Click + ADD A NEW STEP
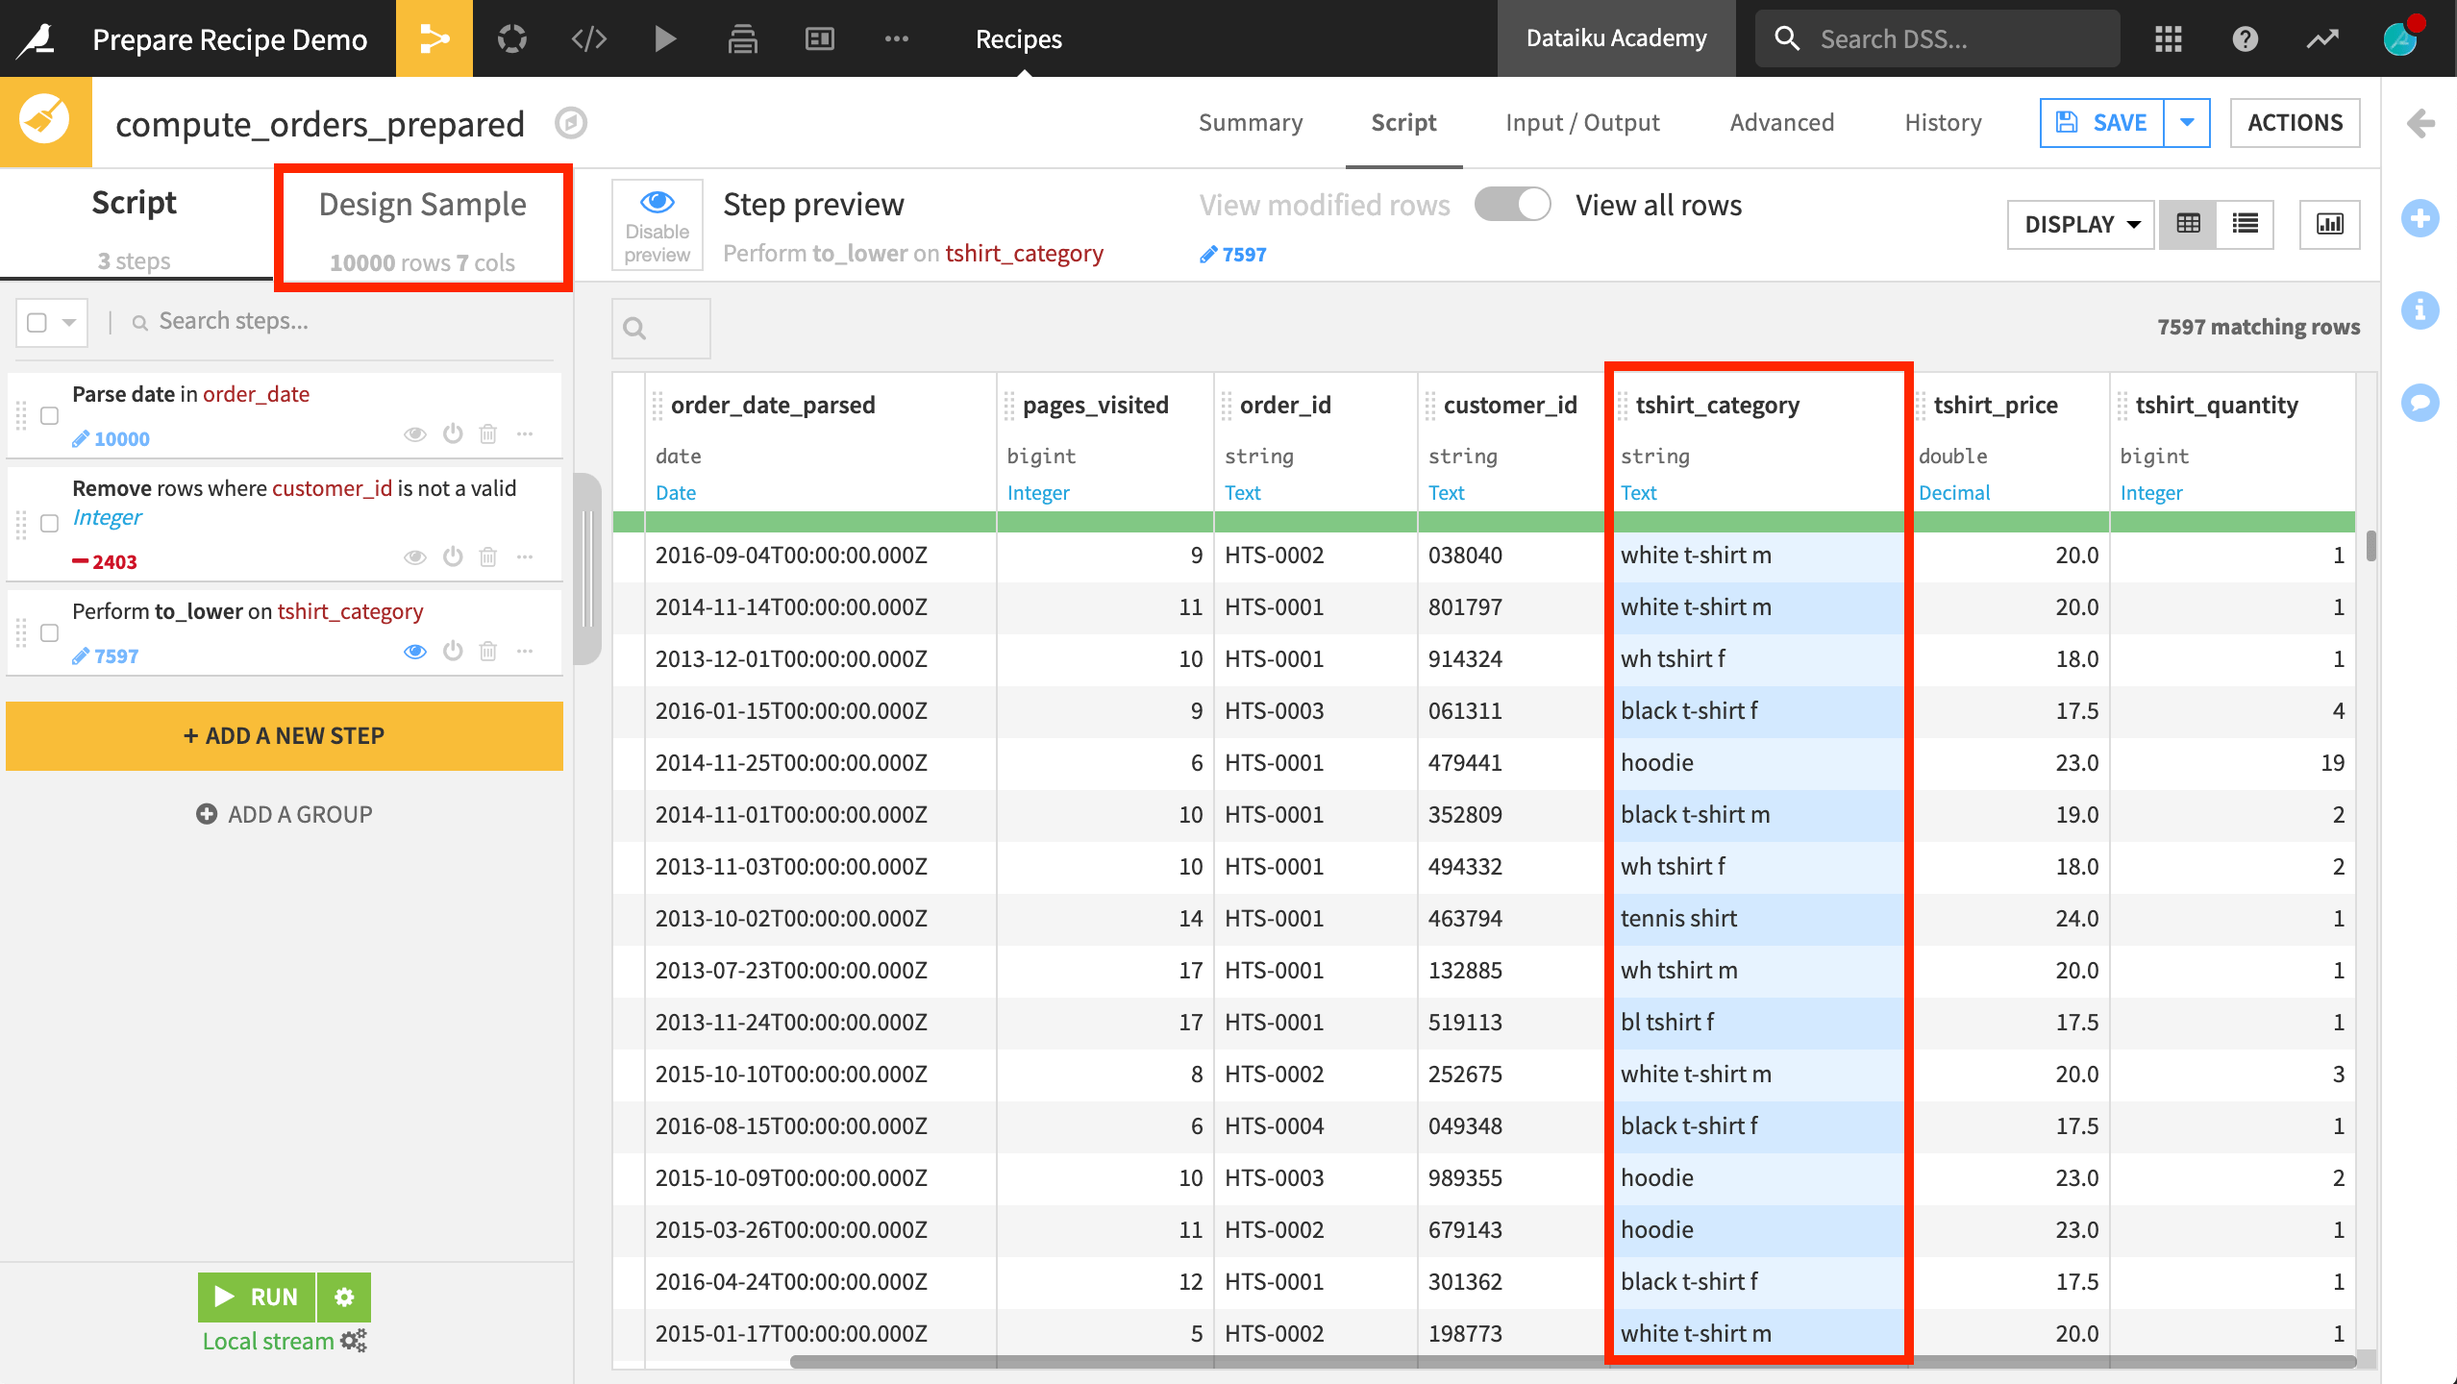The width and height of the screenshot is (2457, 1384). click(285, 736)
